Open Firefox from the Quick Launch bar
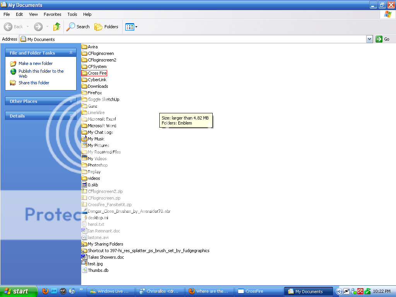Screen dimensions: 396x297 pos(44,291)
